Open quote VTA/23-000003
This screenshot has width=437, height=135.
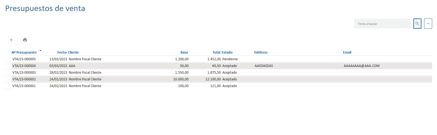click(x=24, y=73)
